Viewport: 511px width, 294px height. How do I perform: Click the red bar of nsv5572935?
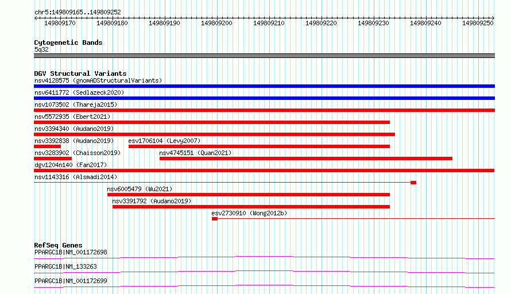coord(212,122)
